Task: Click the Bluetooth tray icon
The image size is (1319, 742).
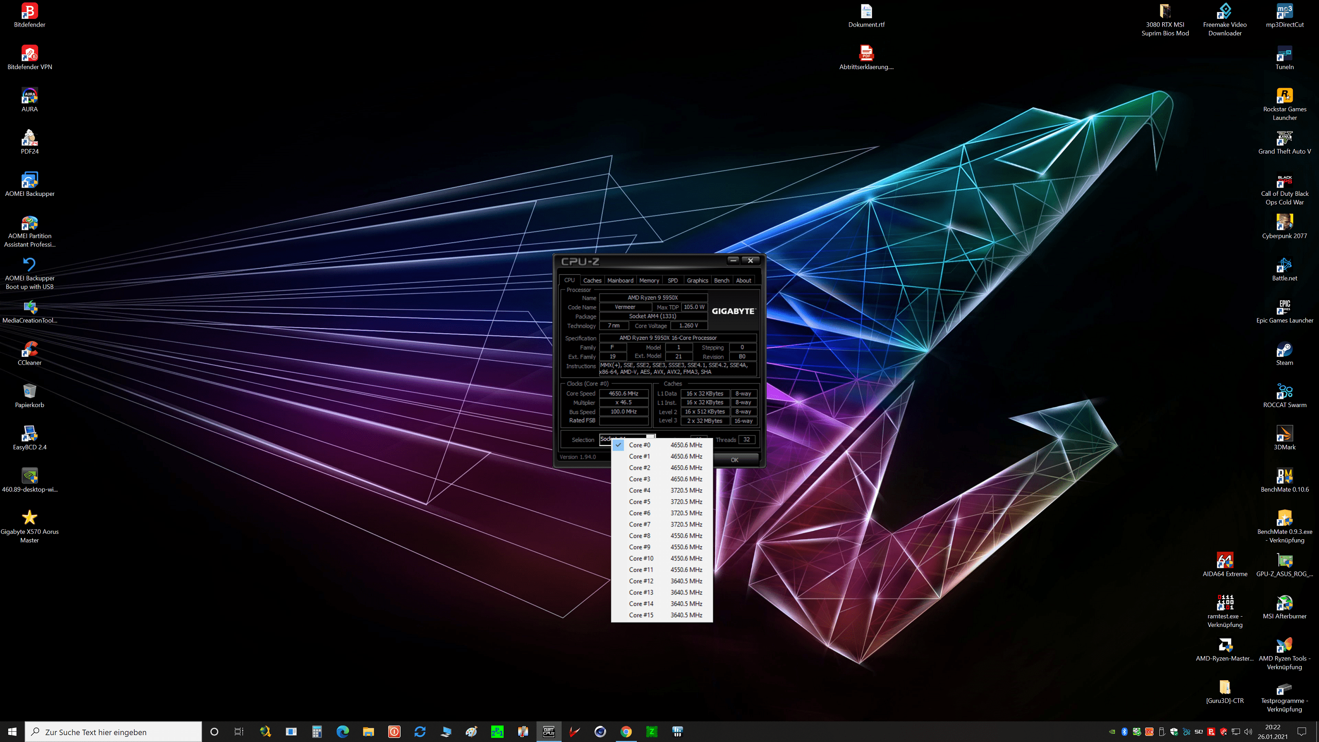Action: [1124, 732]
